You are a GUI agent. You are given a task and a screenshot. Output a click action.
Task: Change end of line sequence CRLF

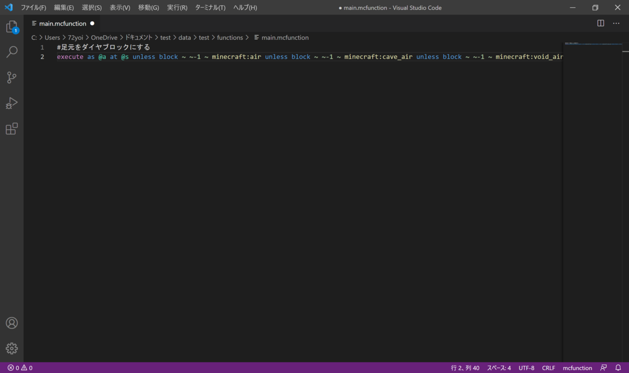[549, 368]
